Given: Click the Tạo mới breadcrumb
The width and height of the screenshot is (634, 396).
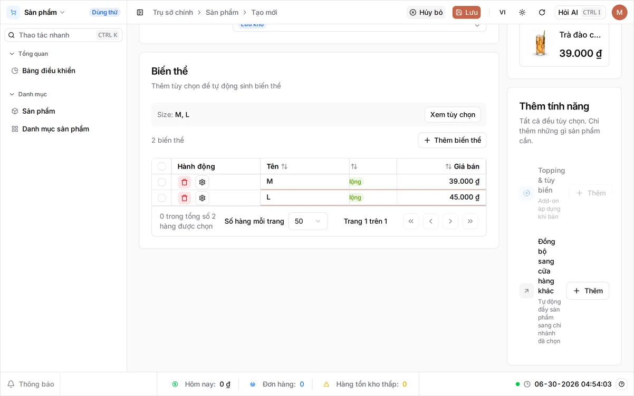Looking at the screenshot, I should pyautogui.click(x=264, y=12).
